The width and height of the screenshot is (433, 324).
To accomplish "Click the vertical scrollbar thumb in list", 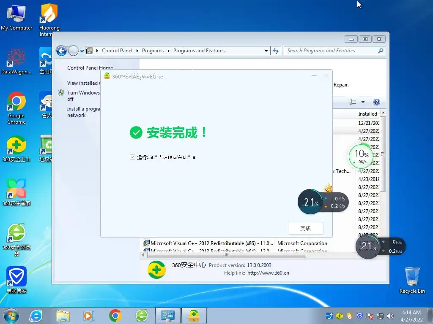I will (383, 154).
